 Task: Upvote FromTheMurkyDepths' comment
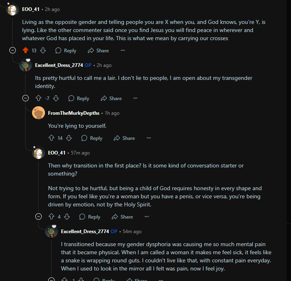(x=51, y=138)
